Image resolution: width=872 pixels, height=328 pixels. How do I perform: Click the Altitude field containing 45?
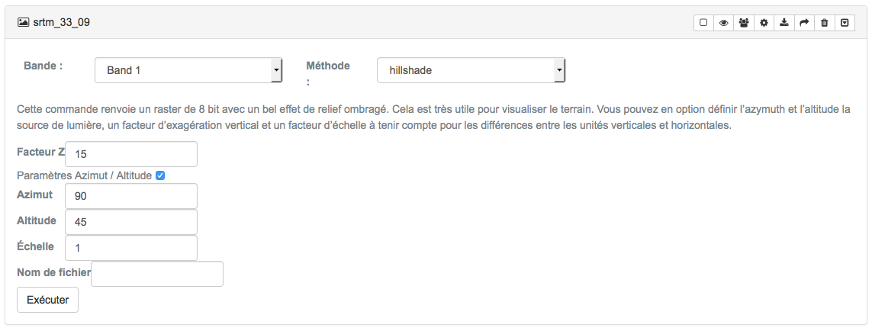pos(131,222)
